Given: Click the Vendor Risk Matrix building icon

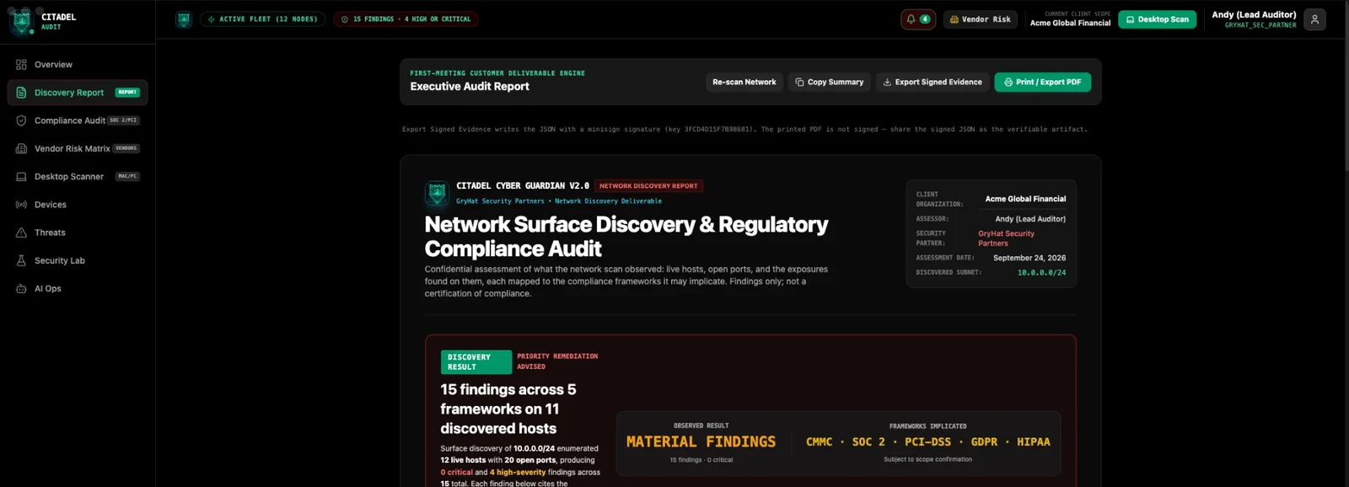Looking at the screenshot, I should [x=21, y=148].
